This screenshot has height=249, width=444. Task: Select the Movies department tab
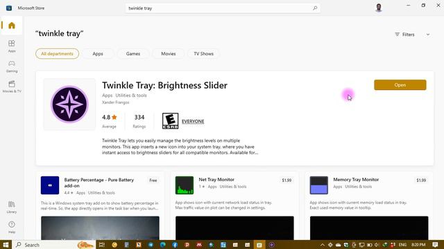pyautogui.click(x=168, y=54)
